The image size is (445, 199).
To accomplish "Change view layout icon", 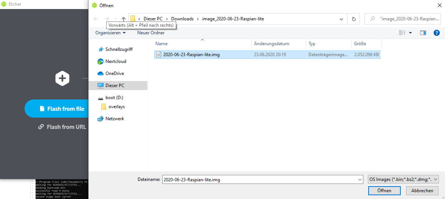I will pyautogui.click(x=402, y=33).
